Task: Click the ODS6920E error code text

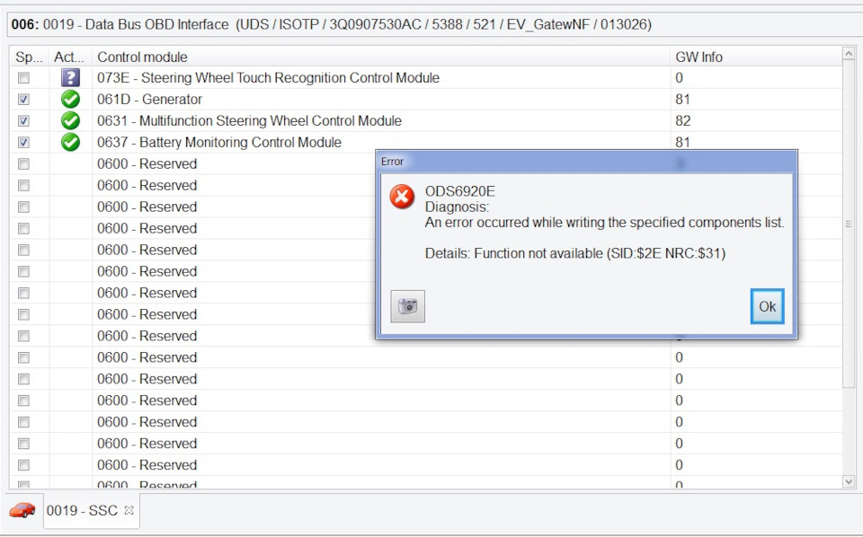Action: point(459,190)
